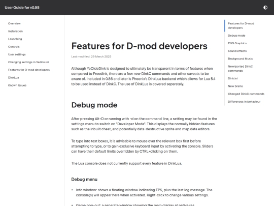Jump to Dink.ini section
Screen dimensions: 274x206
click(x=232, y=78)
